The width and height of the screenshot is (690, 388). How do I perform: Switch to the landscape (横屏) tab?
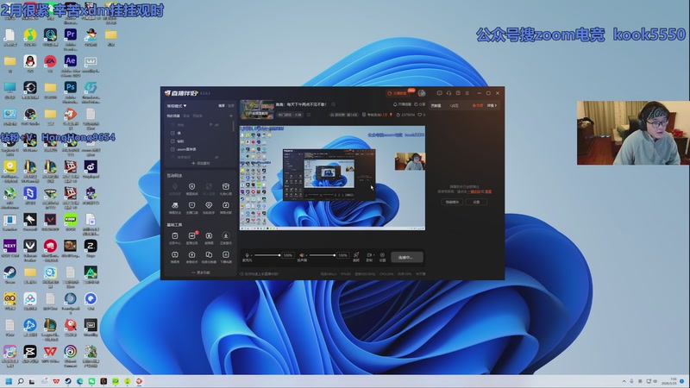pyautogui.click(x=221, y=105)
